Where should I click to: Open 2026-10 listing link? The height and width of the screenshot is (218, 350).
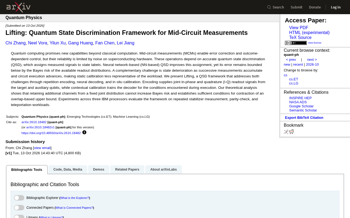coord(312,65)
